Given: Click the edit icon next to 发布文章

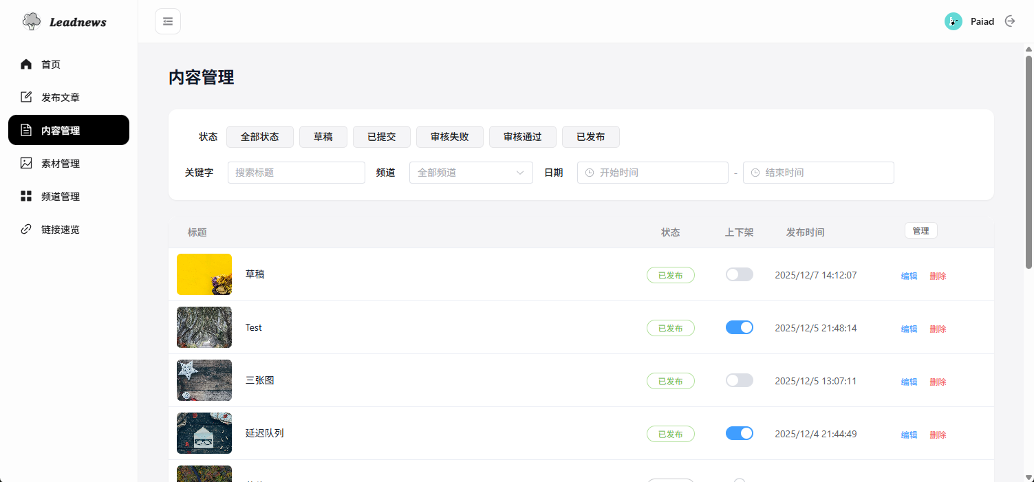Looking at the screenshot, I should click(x=26, y=97).
